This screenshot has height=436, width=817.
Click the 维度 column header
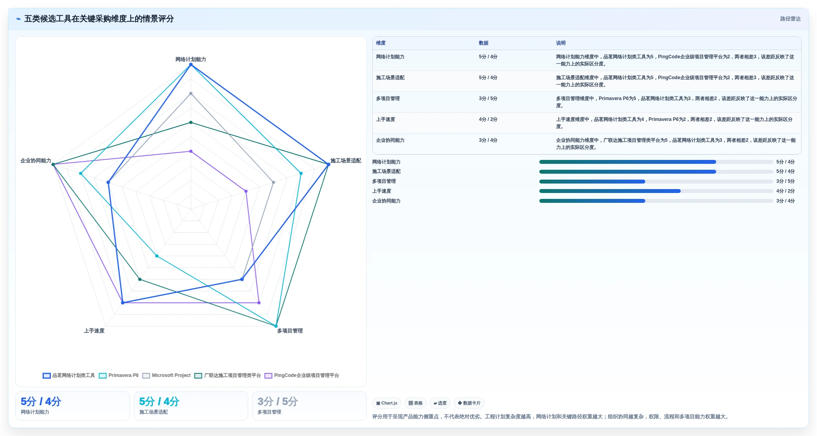click(x=381, y=43)
